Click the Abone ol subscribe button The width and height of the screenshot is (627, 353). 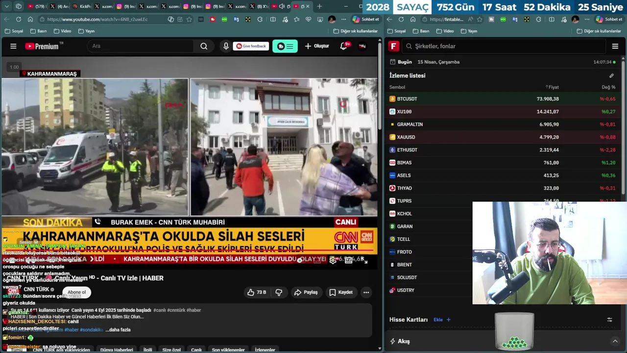click(x=76, y=292)
